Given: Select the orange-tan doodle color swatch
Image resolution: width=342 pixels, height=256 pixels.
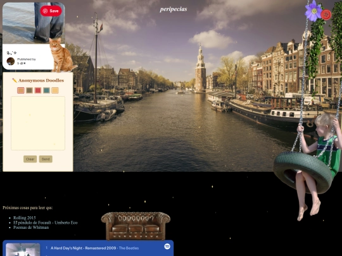Looking at the screenshot, I should [x=21, y=90].
